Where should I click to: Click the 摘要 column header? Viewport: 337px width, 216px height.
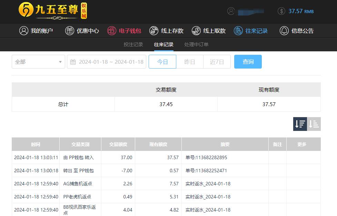coord(225,144)
